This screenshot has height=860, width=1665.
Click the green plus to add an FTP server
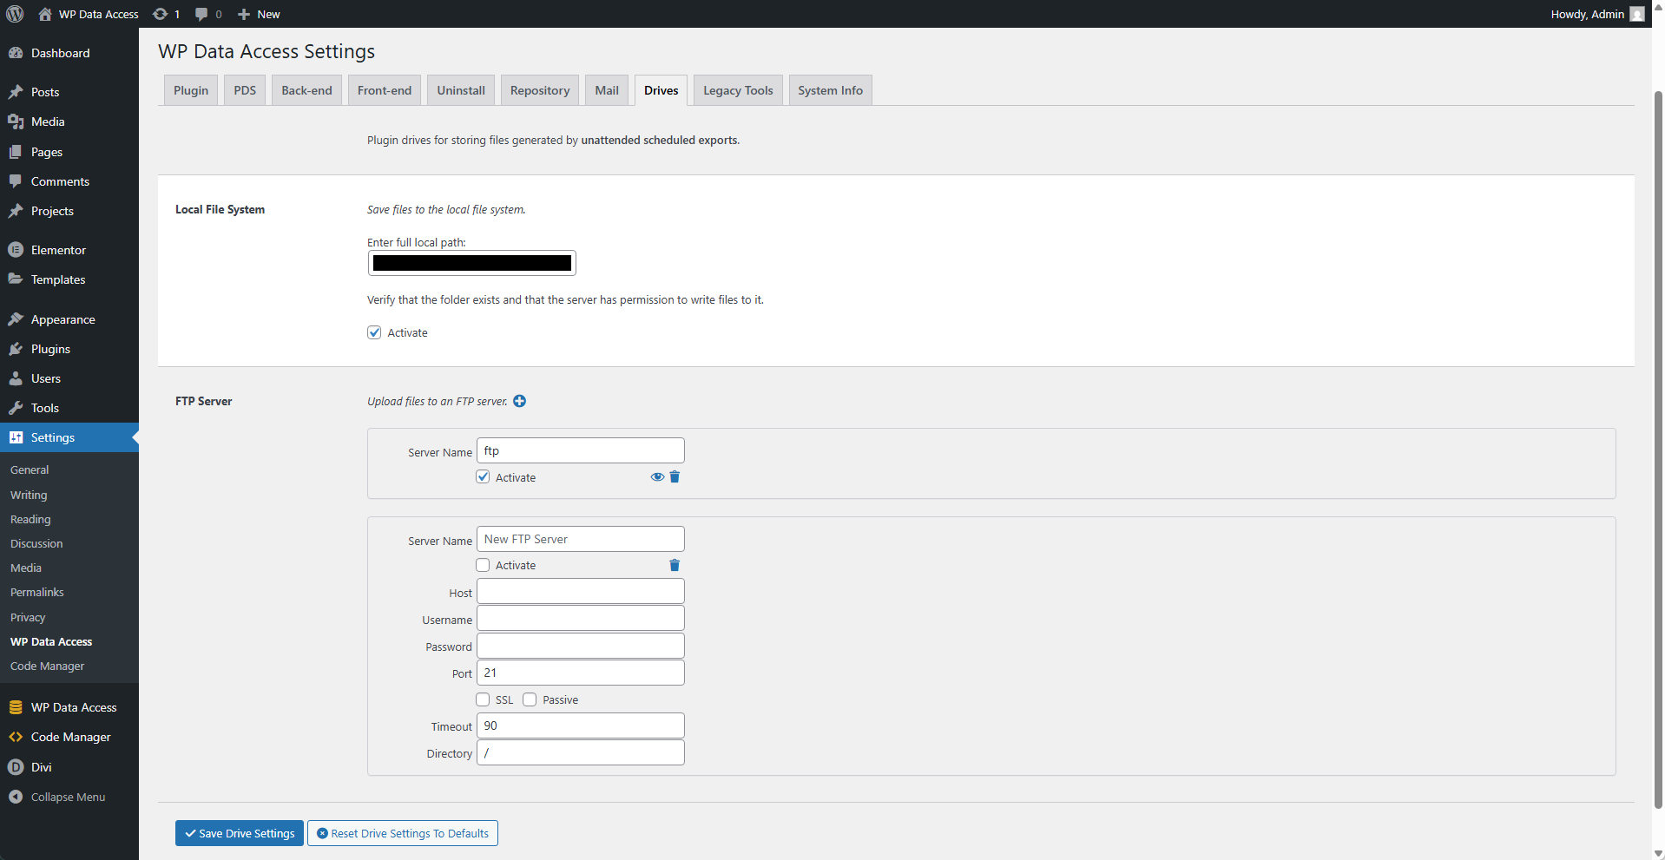[519, 401]
